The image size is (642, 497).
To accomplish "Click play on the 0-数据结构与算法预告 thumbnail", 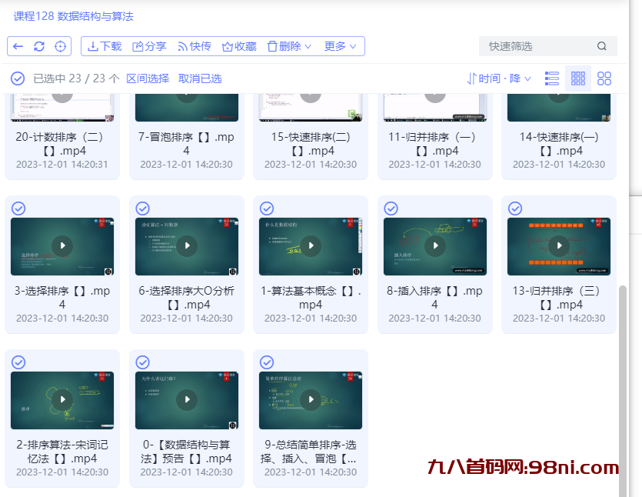I will click(186, 399).
